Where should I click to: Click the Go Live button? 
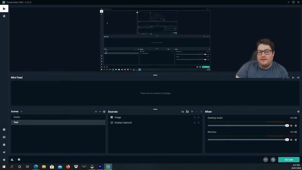(289, 160)
